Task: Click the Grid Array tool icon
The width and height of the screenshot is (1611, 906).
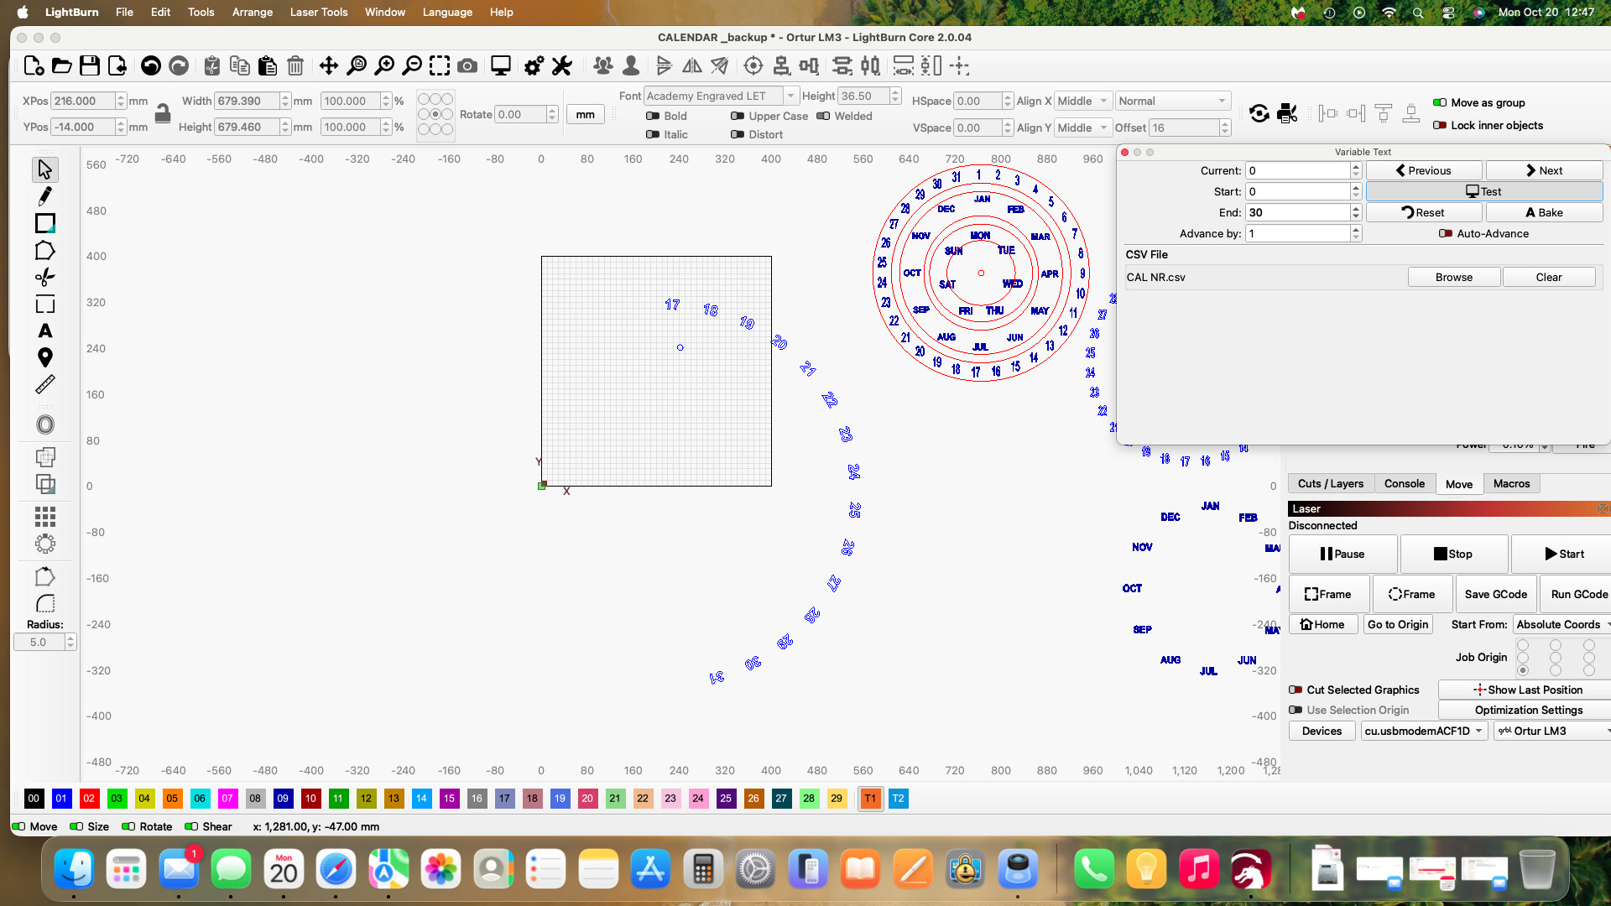Action: pyautogui.click(x=45, y=517)
